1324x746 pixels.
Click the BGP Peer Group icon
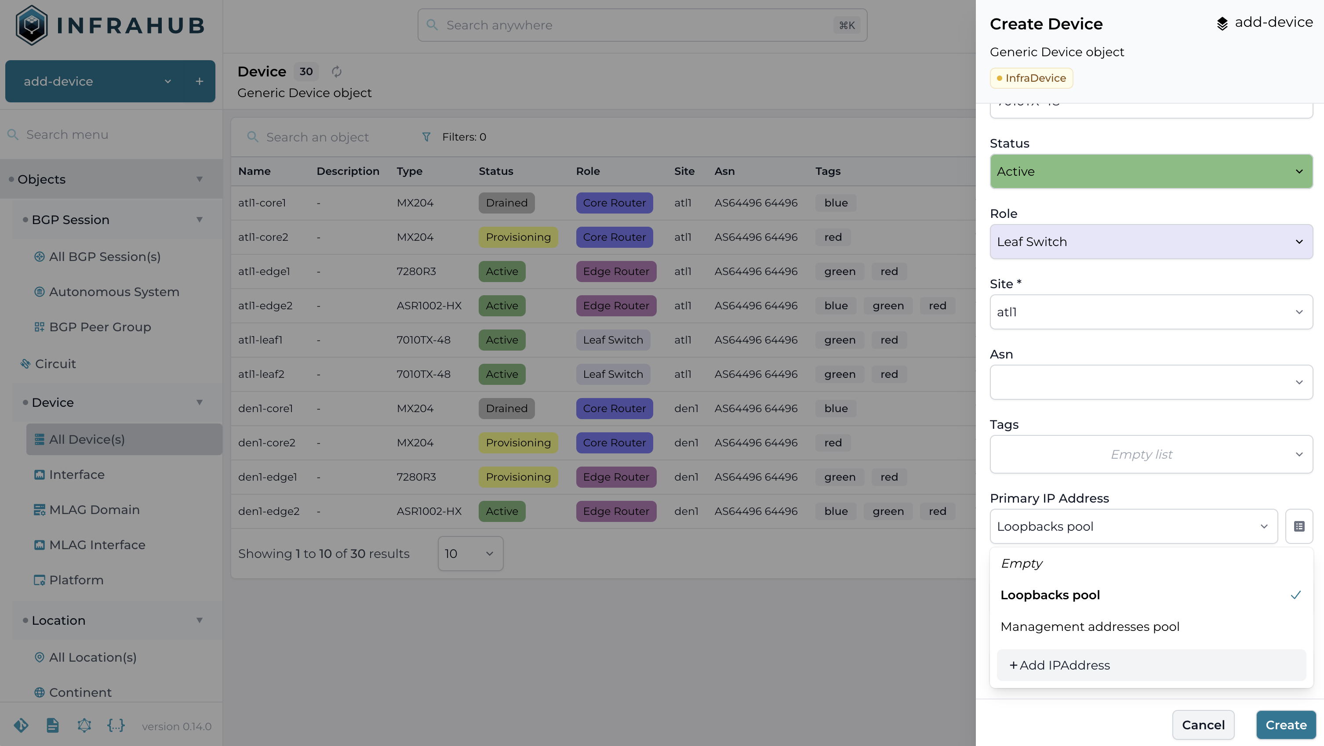pos(39,327)
